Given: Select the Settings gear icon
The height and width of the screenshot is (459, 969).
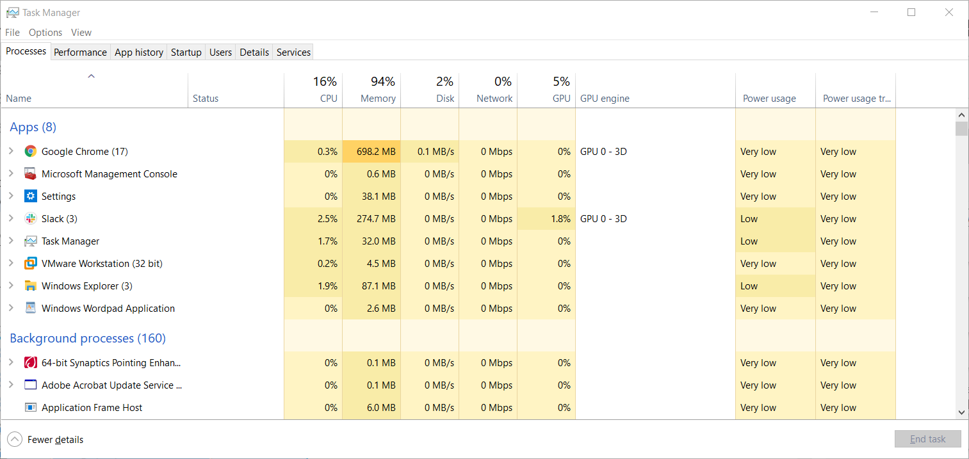Looking at the screenshot, I should [x=30, y=197].
